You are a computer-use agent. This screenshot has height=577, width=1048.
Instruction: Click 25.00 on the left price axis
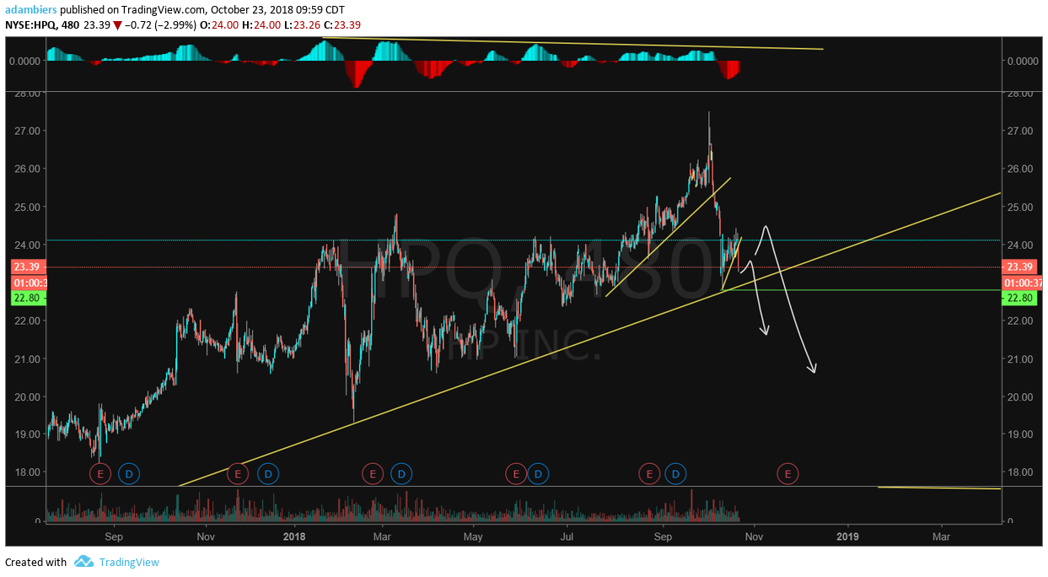tap(27, 207)
